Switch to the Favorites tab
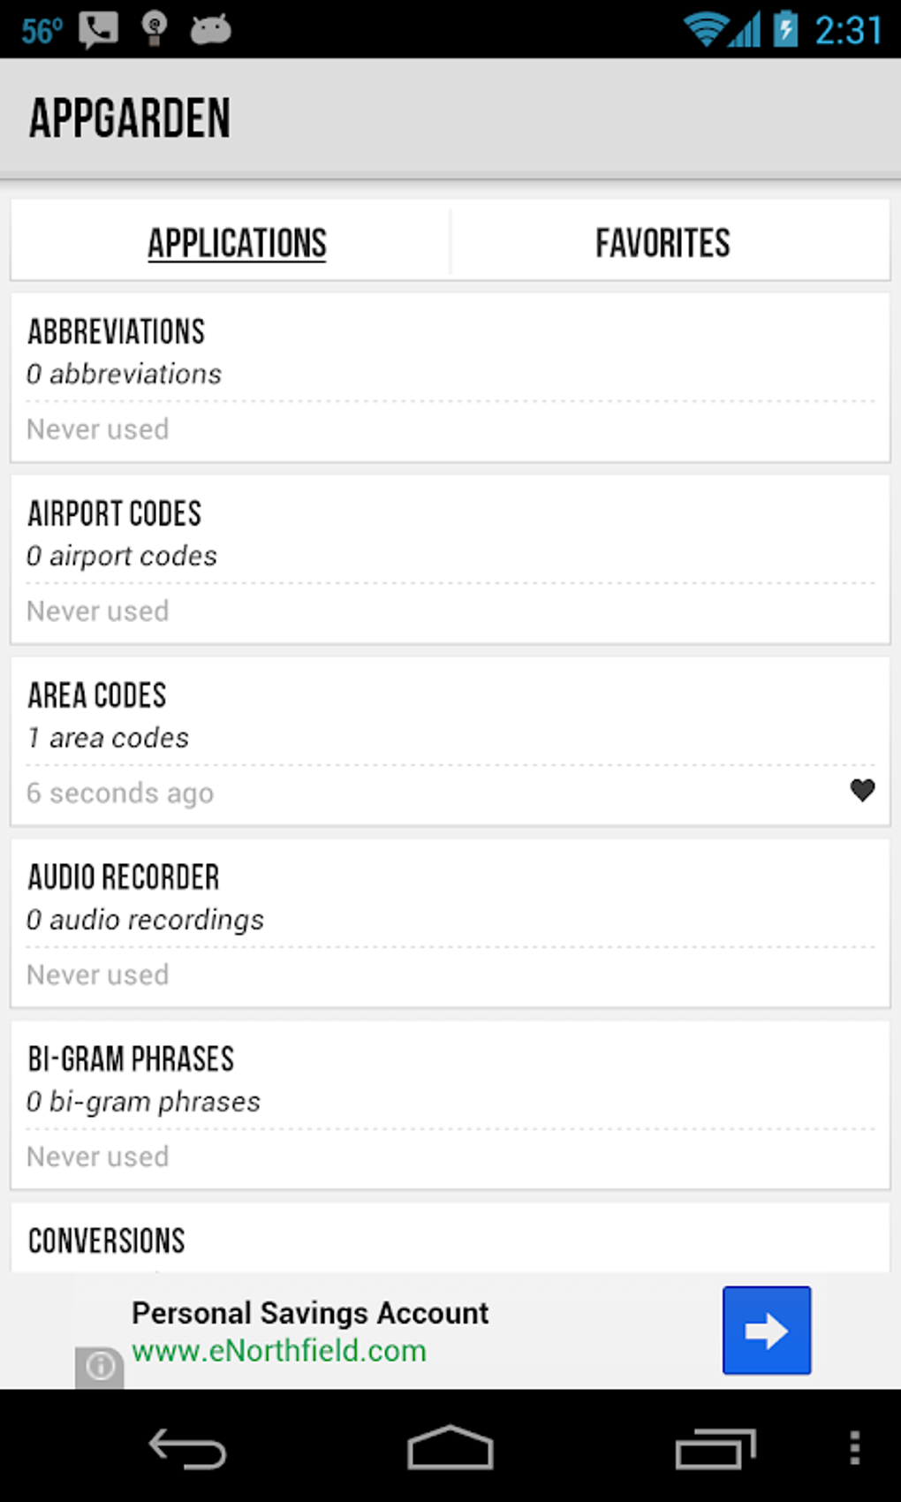This screenshot has width=901, height=1502. tap(662, 243)
